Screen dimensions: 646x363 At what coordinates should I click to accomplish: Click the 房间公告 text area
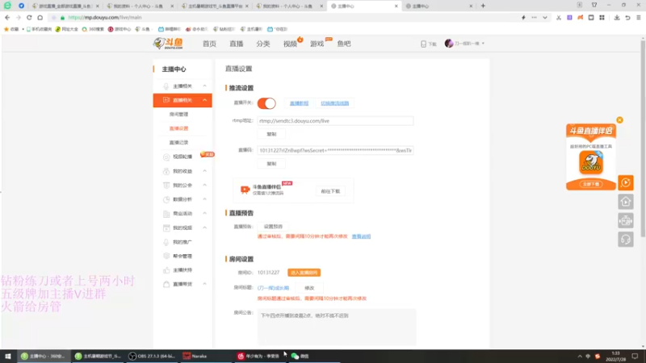pyautogui.click(x=337, y=327)
